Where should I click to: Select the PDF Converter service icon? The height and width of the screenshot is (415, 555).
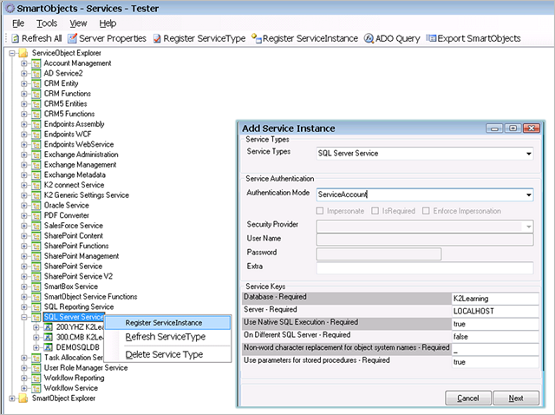[x=36, y=216]
